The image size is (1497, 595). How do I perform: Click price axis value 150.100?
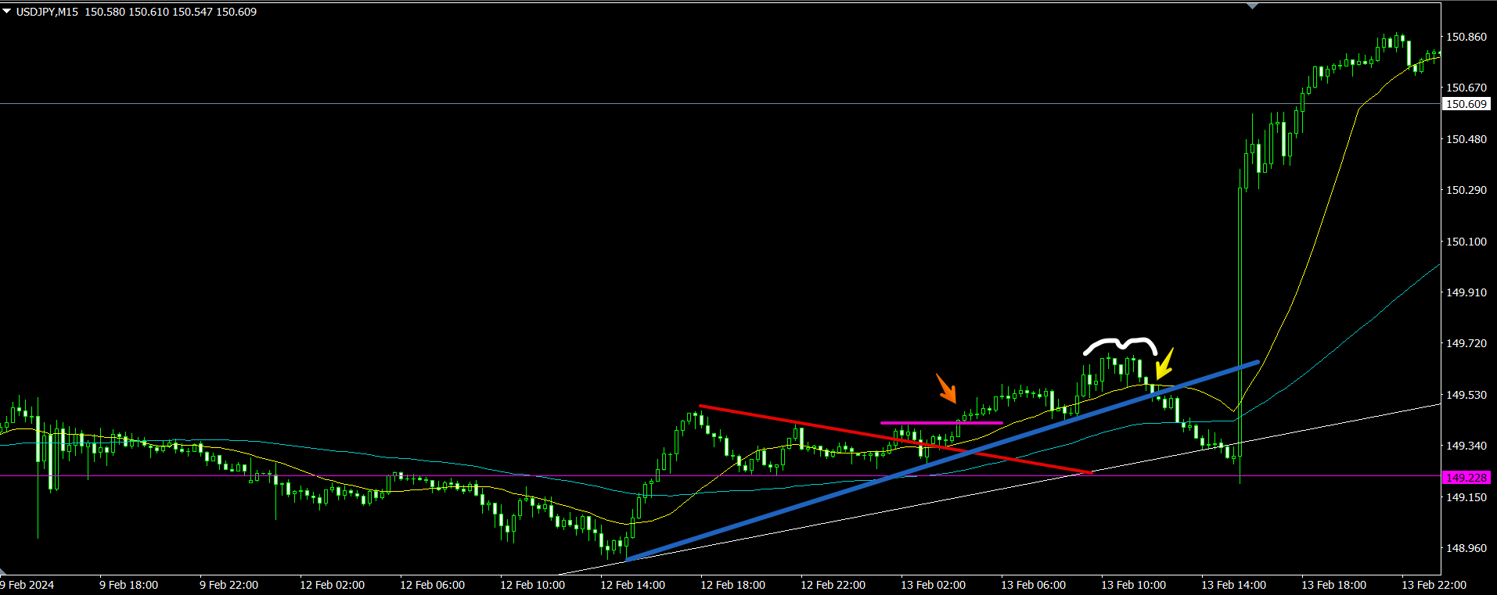click(x=1466, y=242)
